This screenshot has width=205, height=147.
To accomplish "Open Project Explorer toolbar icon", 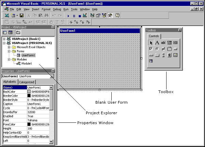I will [92, 15].
